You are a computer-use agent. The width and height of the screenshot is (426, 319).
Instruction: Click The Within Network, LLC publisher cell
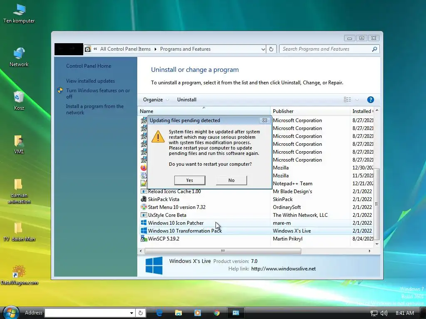click(x=300, y=215)
